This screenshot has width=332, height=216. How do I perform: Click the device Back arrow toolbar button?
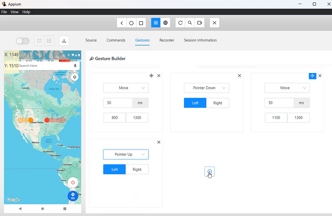[122, 23]
